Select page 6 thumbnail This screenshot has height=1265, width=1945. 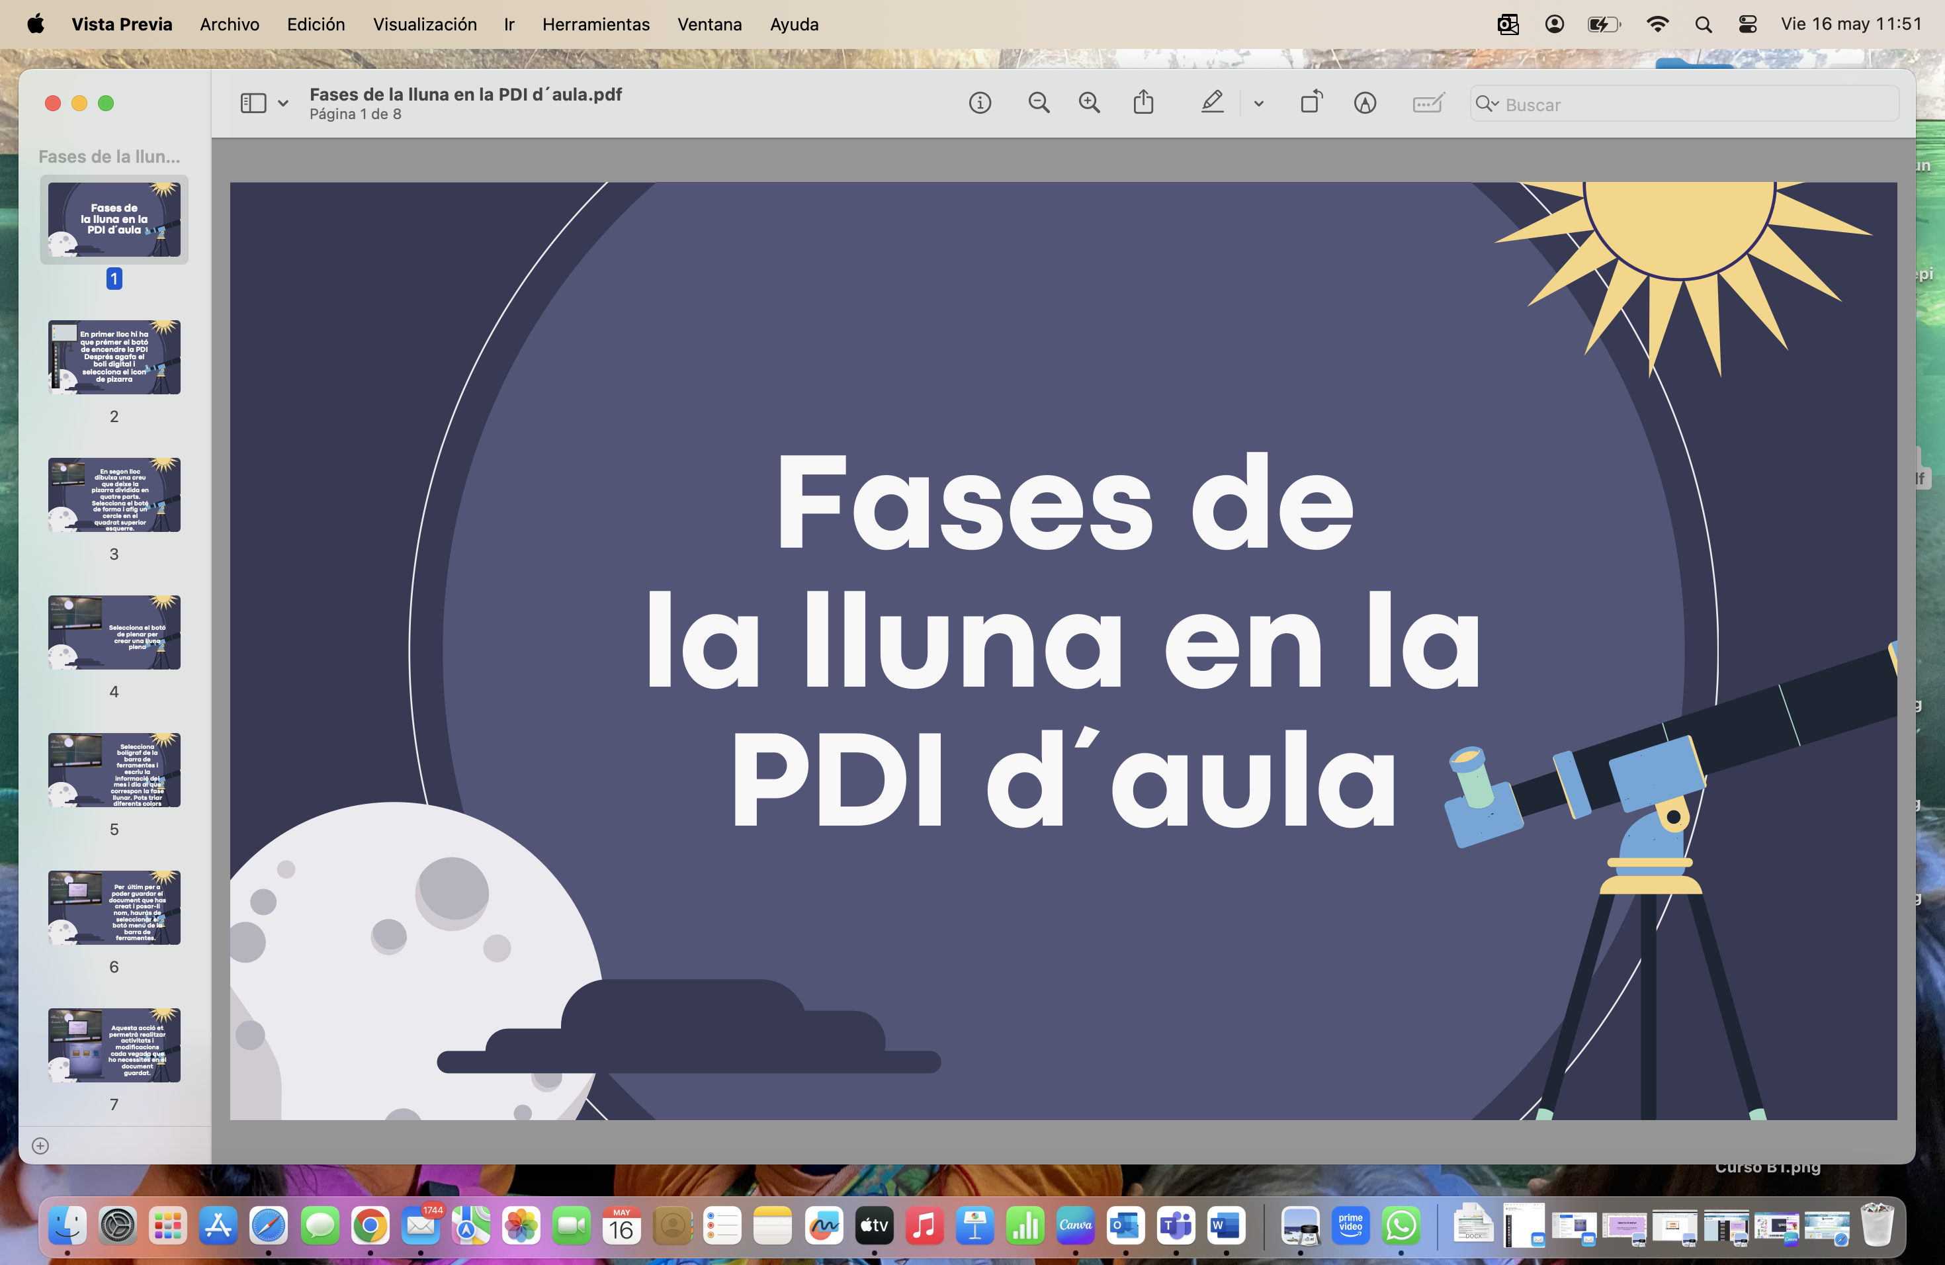pyautogui.click(x=114, y=908)
